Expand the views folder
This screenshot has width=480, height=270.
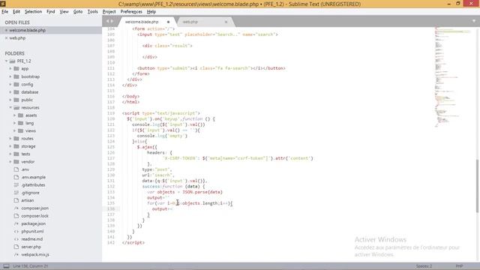pos(14,130)
